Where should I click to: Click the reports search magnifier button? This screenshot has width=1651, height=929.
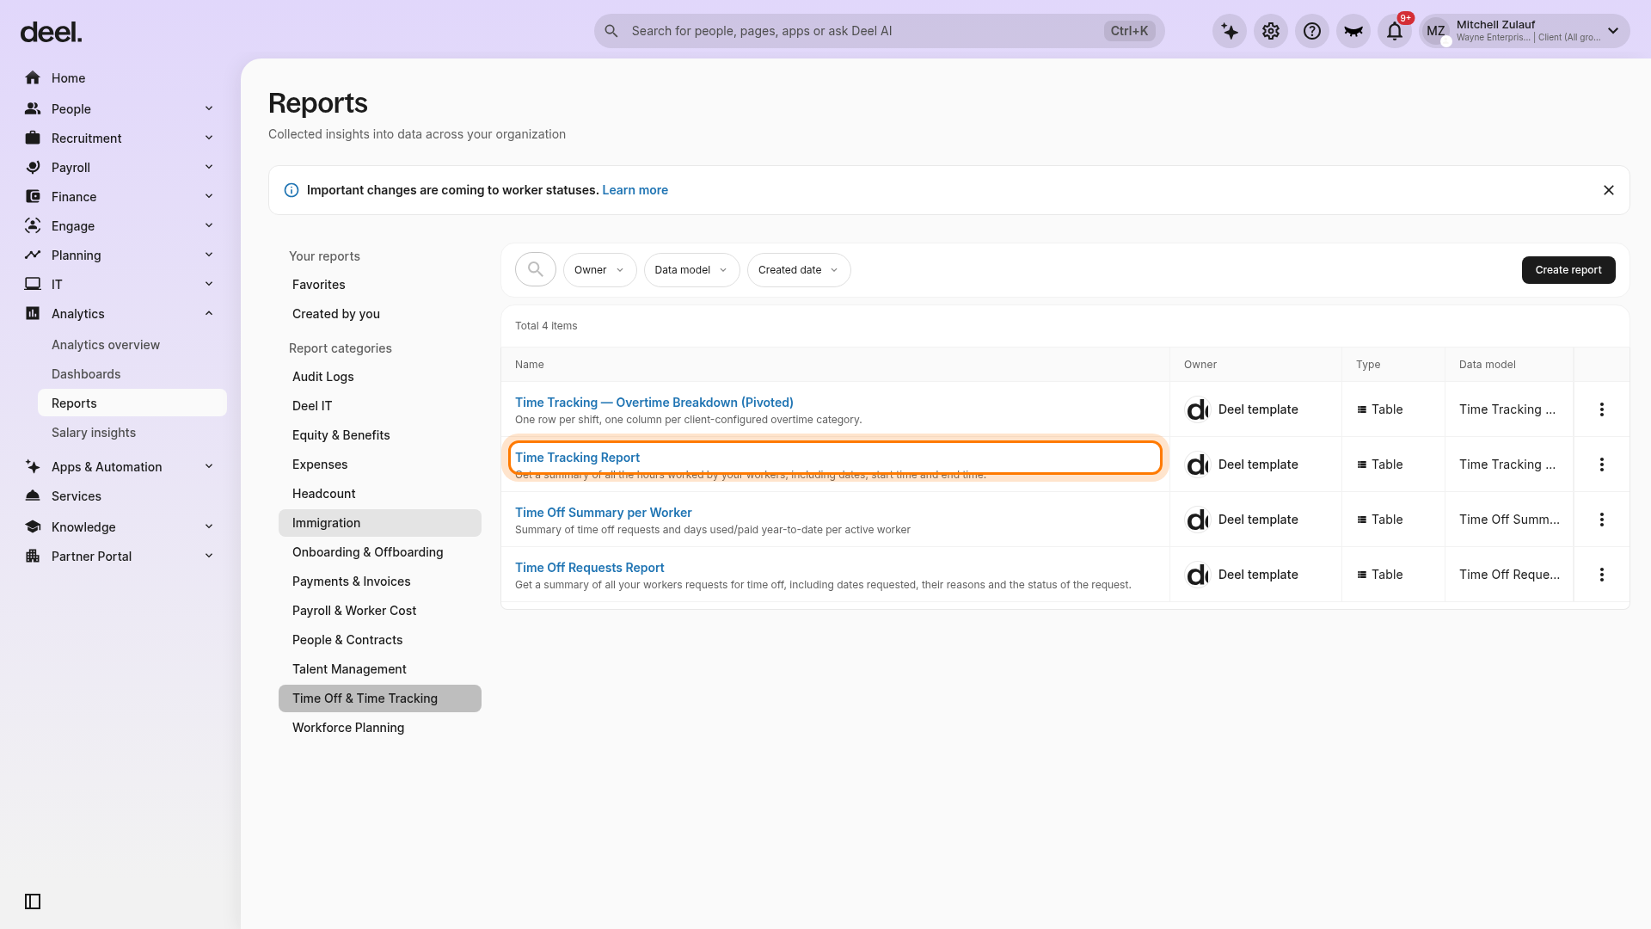(x=536, y=270)
